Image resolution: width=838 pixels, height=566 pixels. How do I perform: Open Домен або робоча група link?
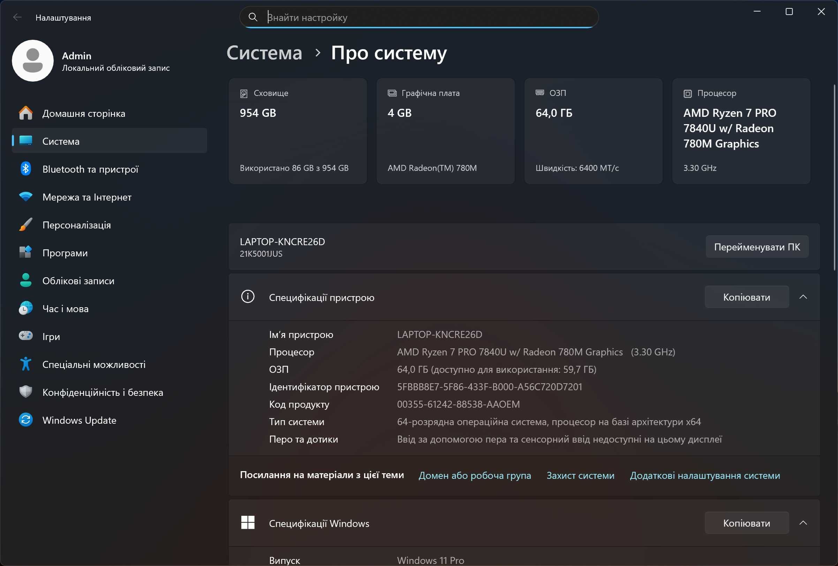[475, 475]
